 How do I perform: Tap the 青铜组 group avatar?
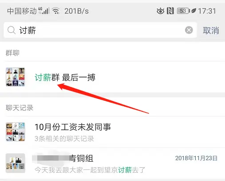(x=15, y=163)
